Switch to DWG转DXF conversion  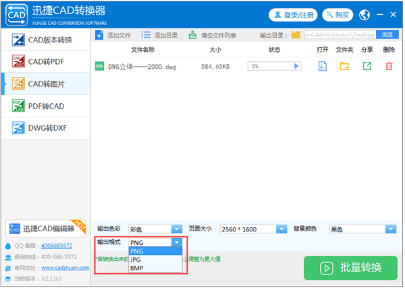(46, 128)
